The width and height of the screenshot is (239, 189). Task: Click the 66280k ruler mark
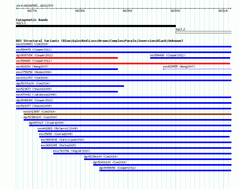coord(80,11)
